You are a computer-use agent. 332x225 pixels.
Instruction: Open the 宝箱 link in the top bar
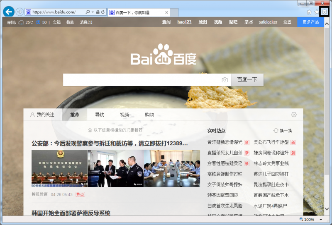point(57,22)
